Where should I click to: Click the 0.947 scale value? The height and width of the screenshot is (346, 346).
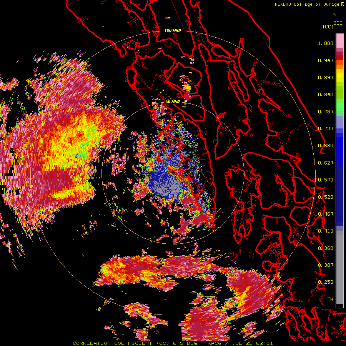coord(326,60)
